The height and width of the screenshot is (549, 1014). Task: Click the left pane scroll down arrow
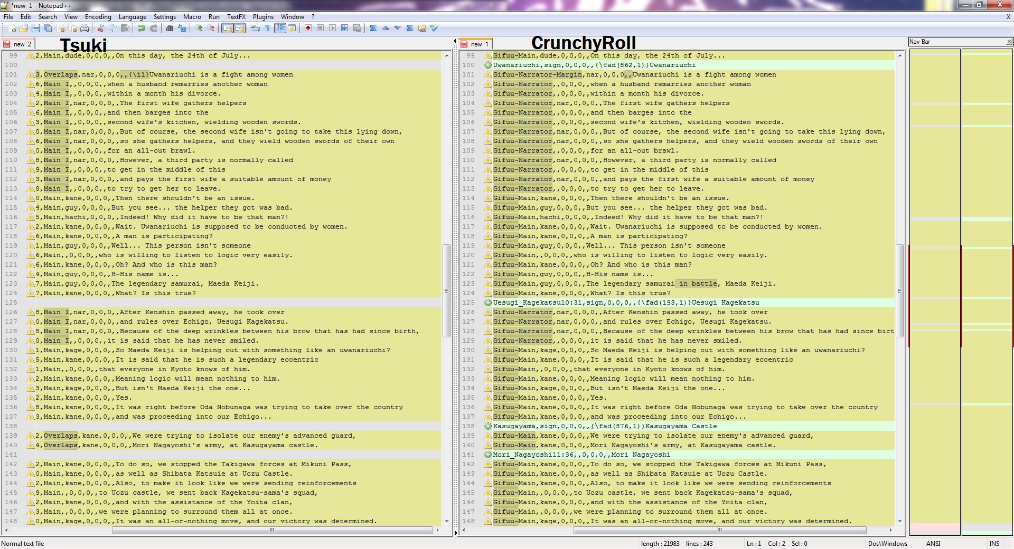tap(447, 522)
